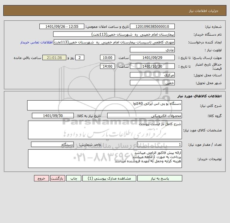Click buyer notes text area
The height and width of the screenshot is (223, 230).
coord(105,159)
